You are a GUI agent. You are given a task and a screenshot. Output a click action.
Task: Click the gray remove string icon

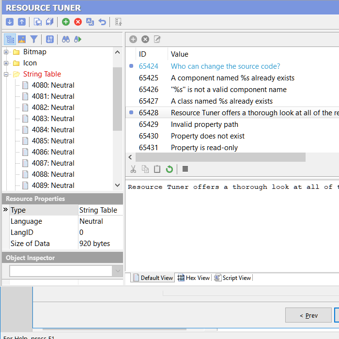(x=145, y=39)
